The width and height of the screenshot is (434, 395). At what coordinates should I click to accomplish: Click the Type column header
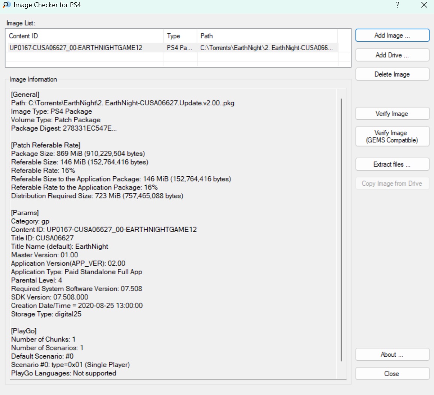coord(180,36)
